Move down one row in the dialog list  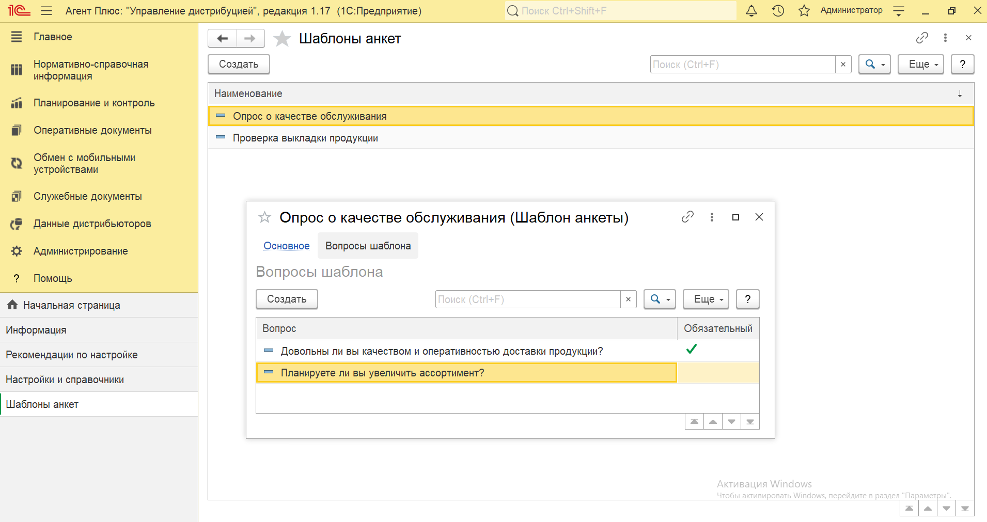(731, 422)
